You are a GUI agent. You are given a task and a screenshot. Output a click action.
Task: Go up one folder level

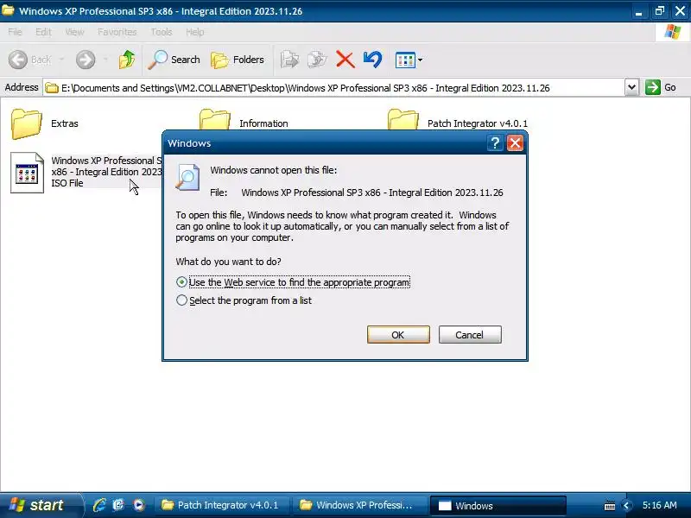127,60
